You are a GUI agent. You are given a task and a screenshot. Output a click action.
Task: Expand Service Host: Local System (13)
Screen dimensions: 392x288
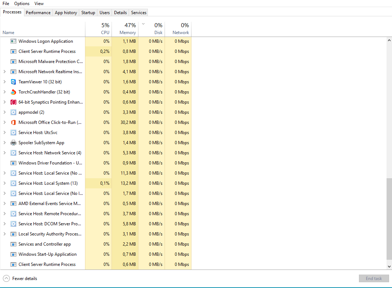pyautogui.click(x=4, y=183)
